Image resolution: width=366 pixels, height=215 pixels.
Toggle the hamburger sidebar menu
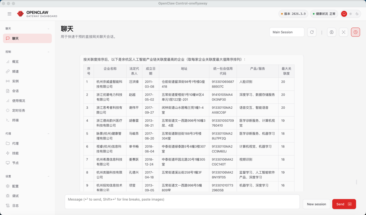tap(9, 14)
